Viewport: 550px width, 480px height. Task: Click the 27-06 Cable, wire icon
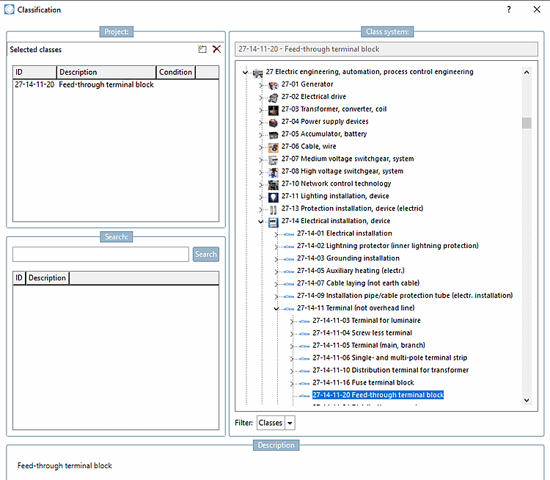[274, 147]
